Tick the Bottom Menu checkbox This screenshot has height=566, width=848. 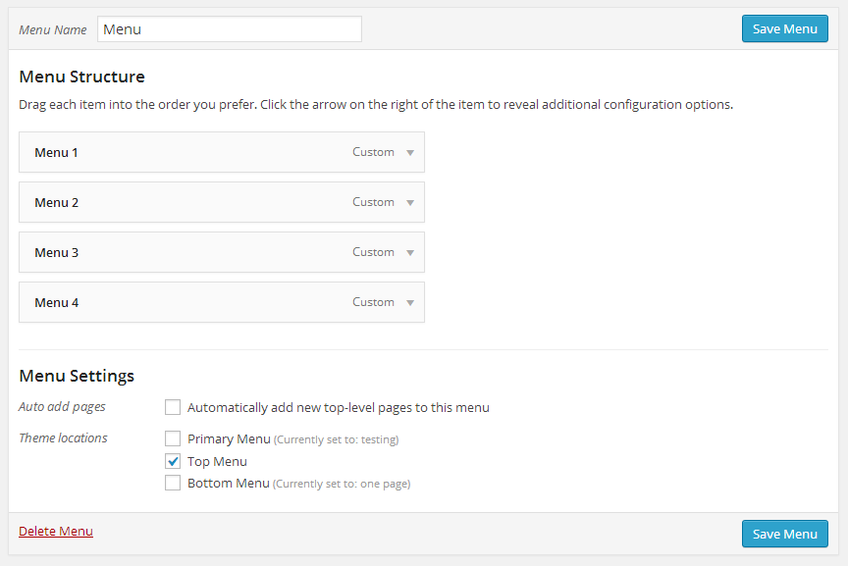pos(173,483)
